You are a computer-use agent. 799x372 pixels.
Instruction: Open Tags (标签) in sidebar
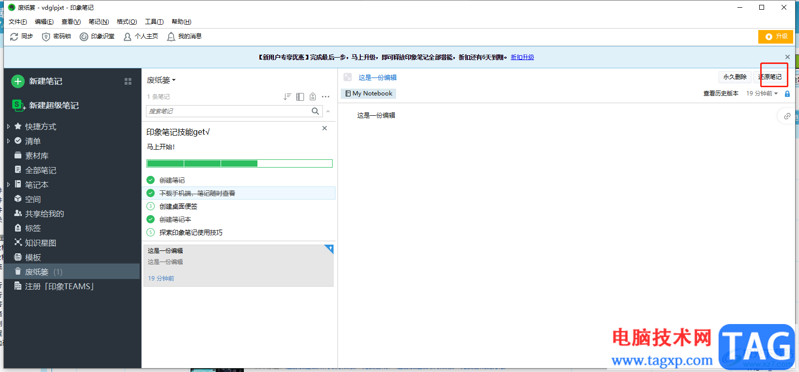(33, 228)
